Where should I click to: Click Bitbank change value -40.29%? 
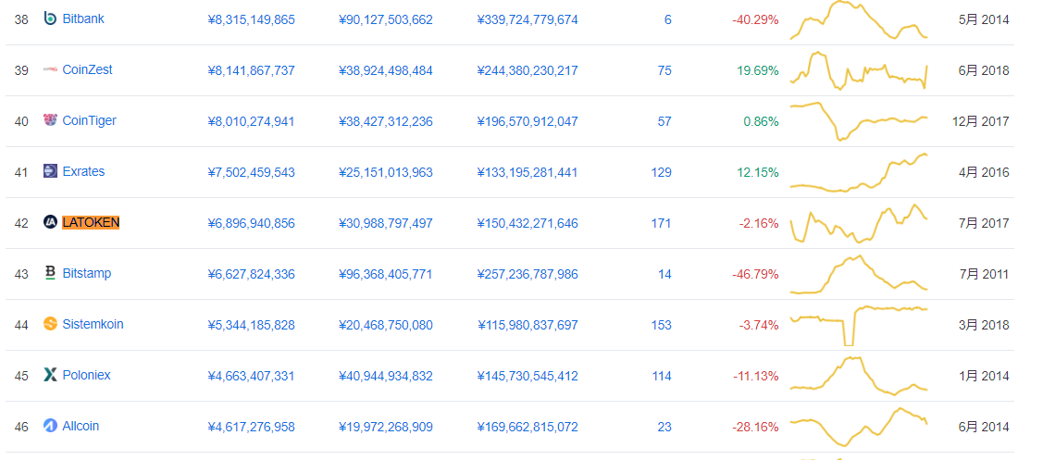[755, 20]
